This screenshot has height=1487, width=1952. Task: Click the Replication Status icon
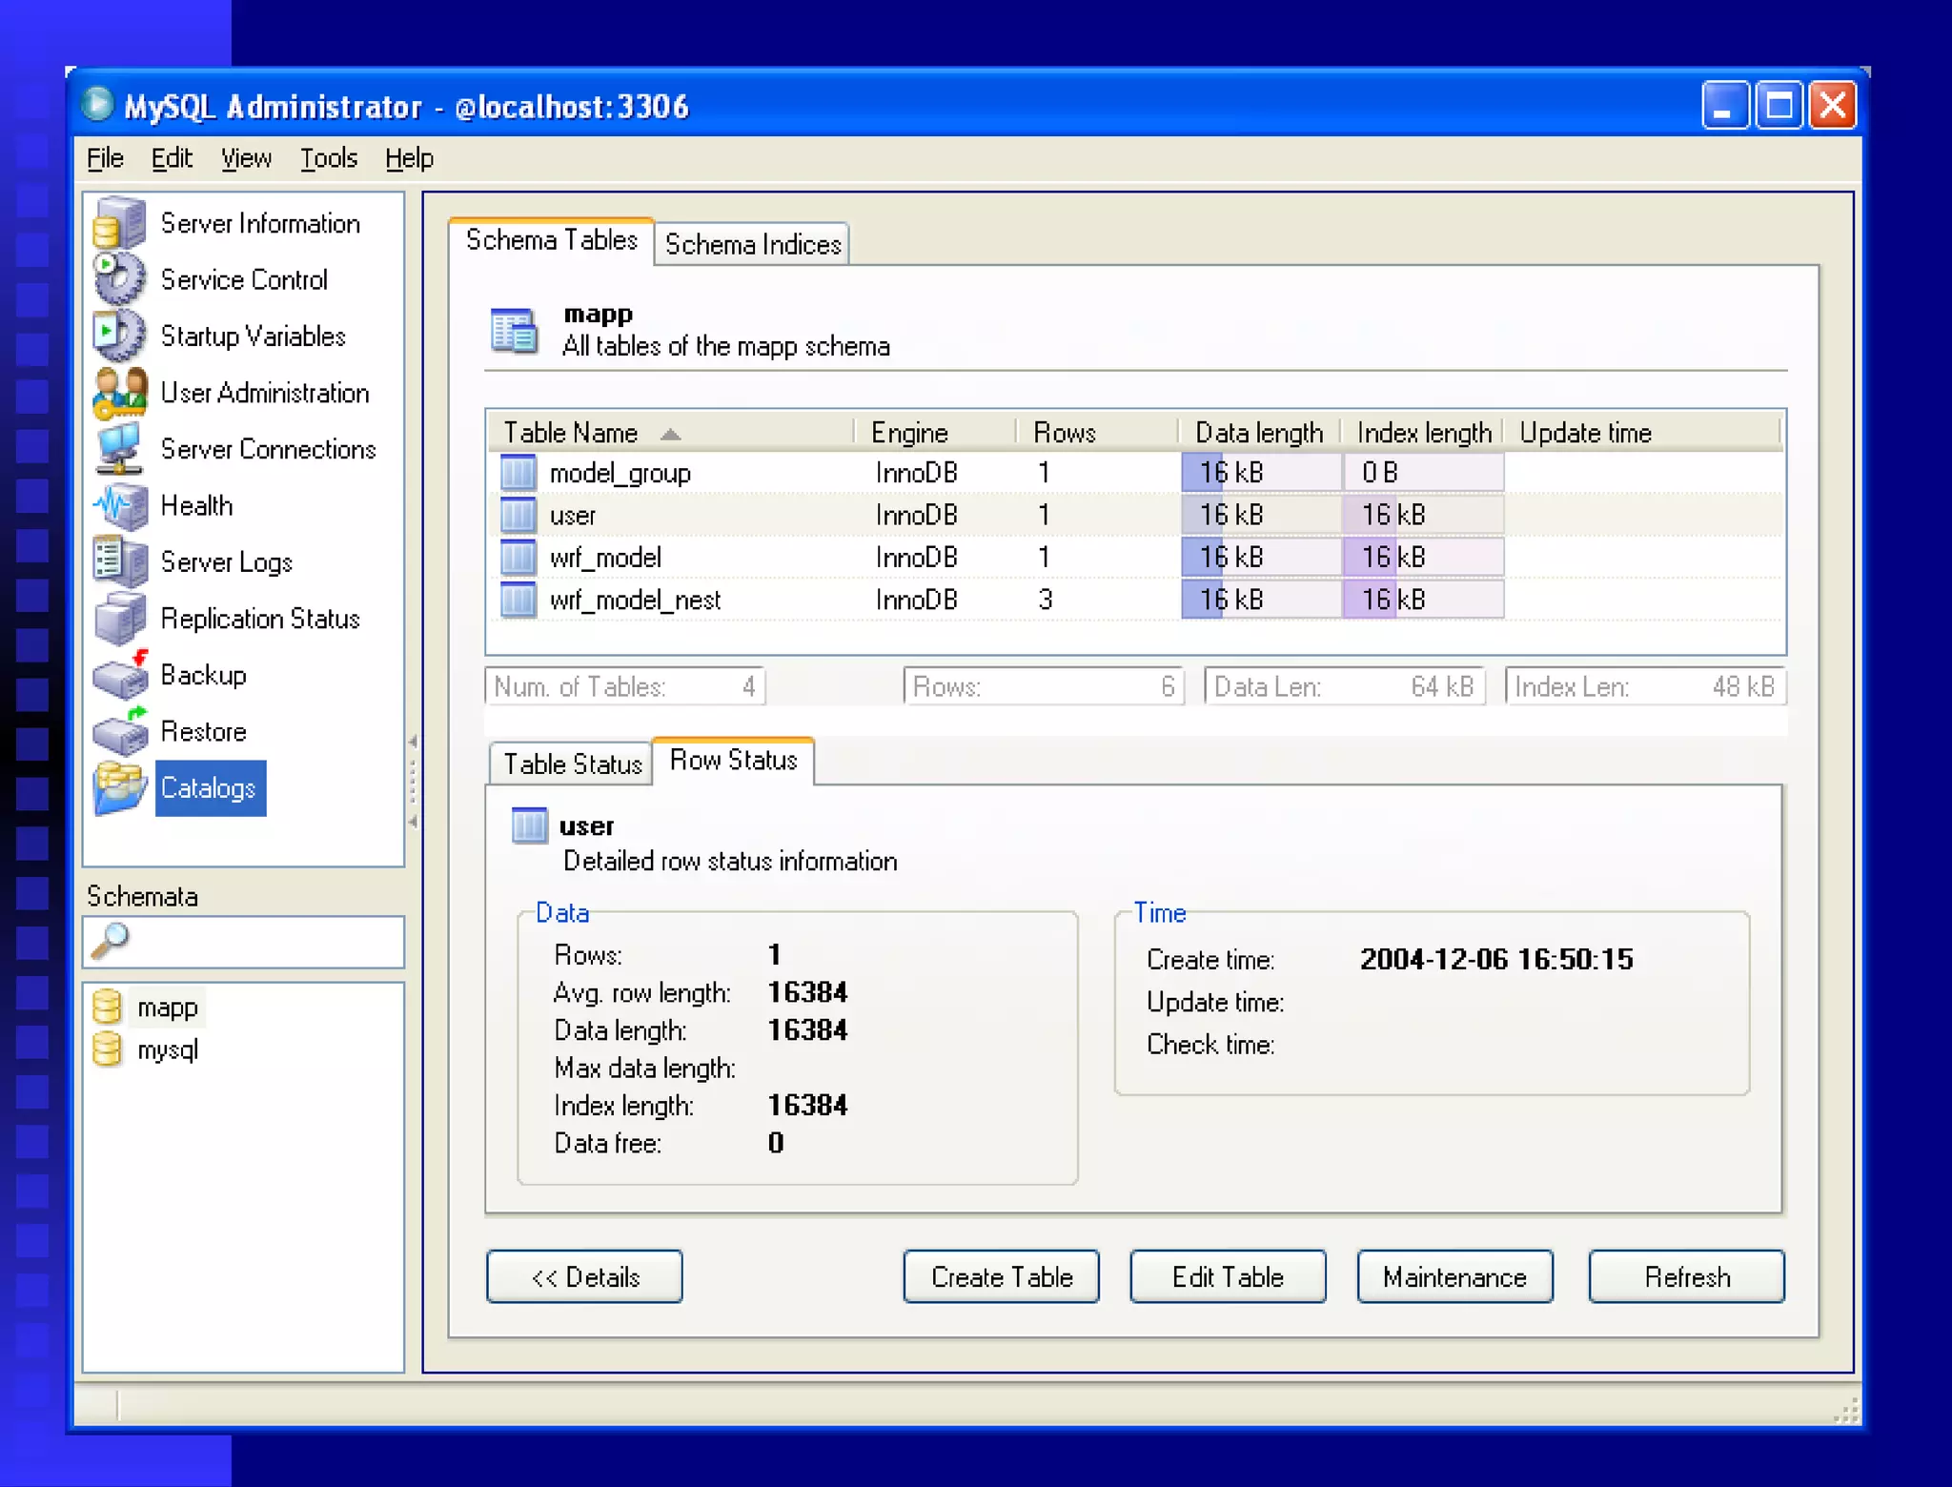[120, 619]
